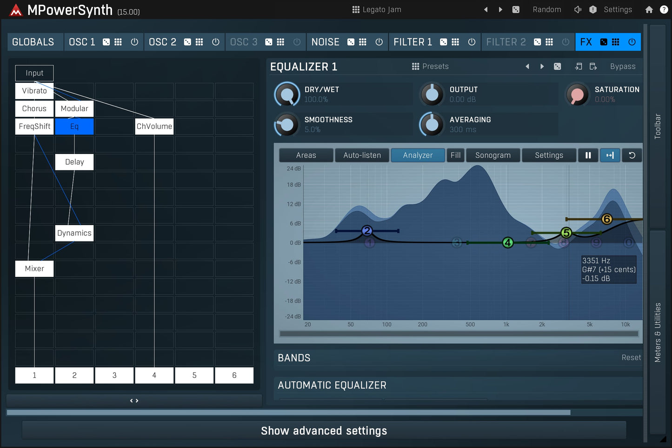Pause the equalizer analyzer display

[x=588, y=155]
